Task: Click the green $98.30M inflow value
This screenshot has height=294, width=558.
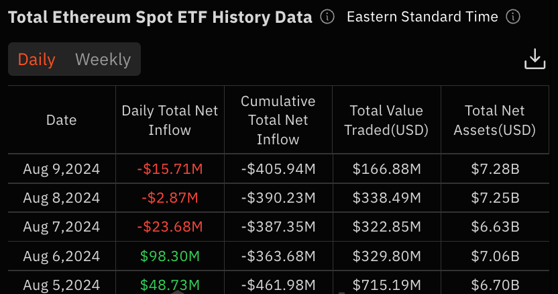Action: point(170,256)
